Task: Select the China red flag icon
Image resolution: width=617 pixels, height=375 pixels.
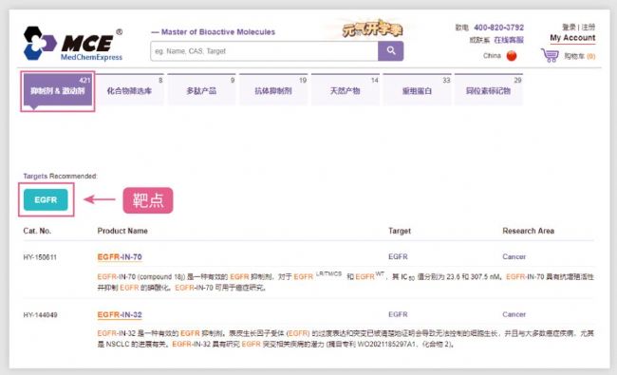Action: pyautogui.click(x=512, y=56)
